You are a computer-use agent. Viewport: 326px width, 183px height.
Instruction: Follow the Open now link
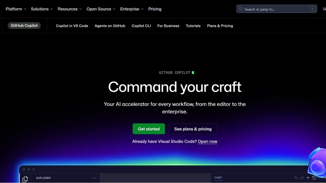tap(208, 141)
